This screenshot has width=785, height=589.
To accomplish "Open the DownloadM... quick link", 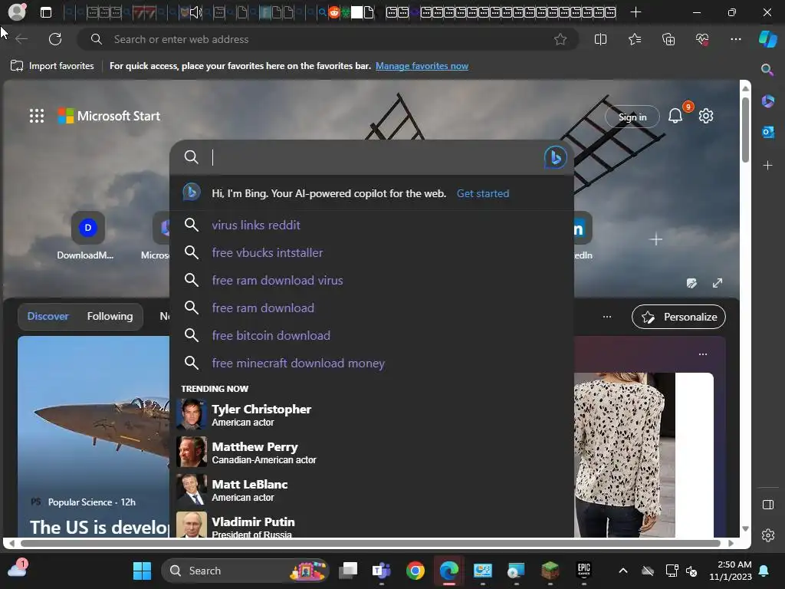I will pos(87,235).
